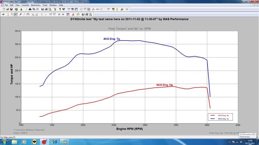Open the Window menu
Screen dimensions: 259x145
coord(53,5)
